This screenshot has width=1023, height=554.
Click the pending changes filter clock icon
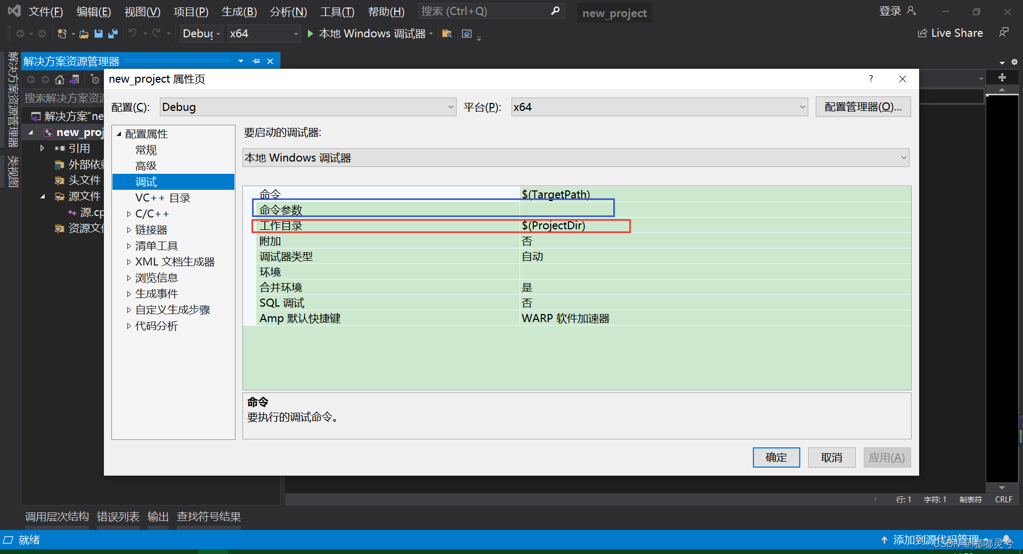click(x=95, y=79)
